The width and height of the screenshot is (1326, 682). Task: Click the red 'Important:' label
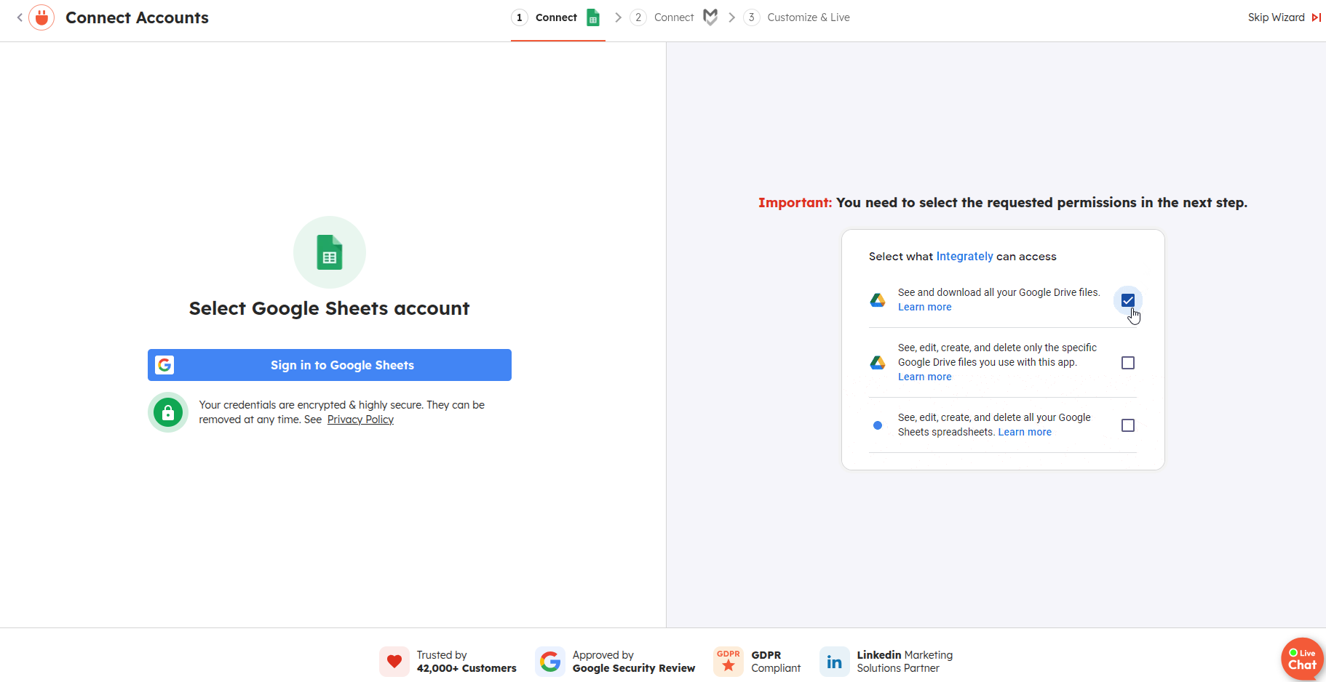tap(795, 202)
